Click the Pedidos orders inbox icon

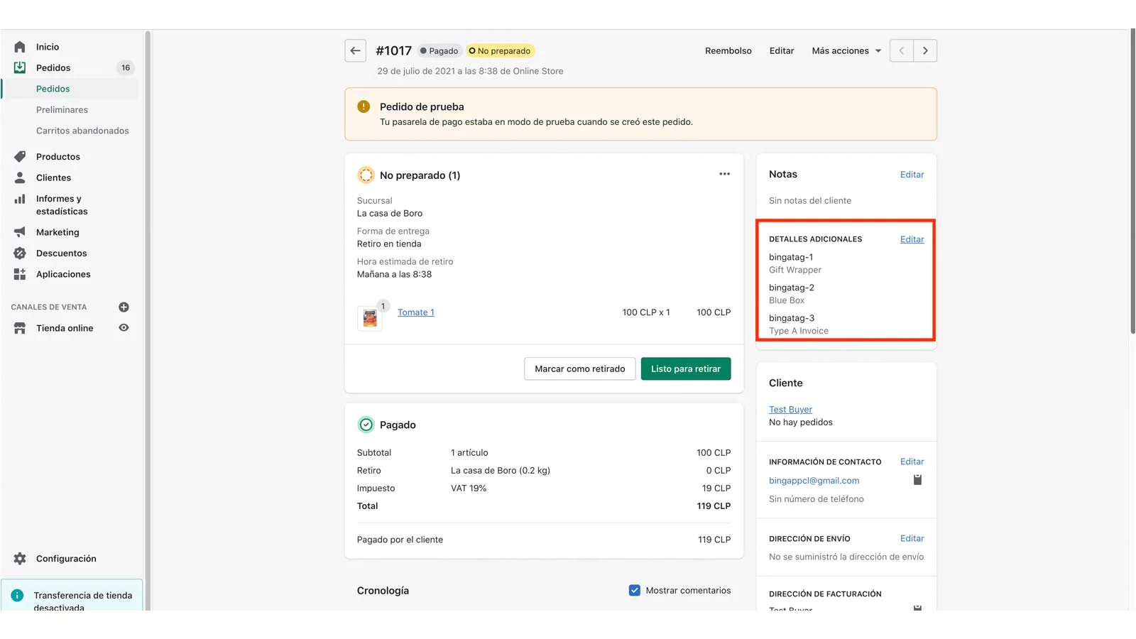20,67
